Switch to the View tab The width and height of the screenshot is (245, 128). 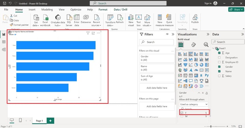62,10
